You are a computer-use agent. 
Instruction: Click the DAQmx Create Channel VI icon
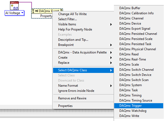14,6
